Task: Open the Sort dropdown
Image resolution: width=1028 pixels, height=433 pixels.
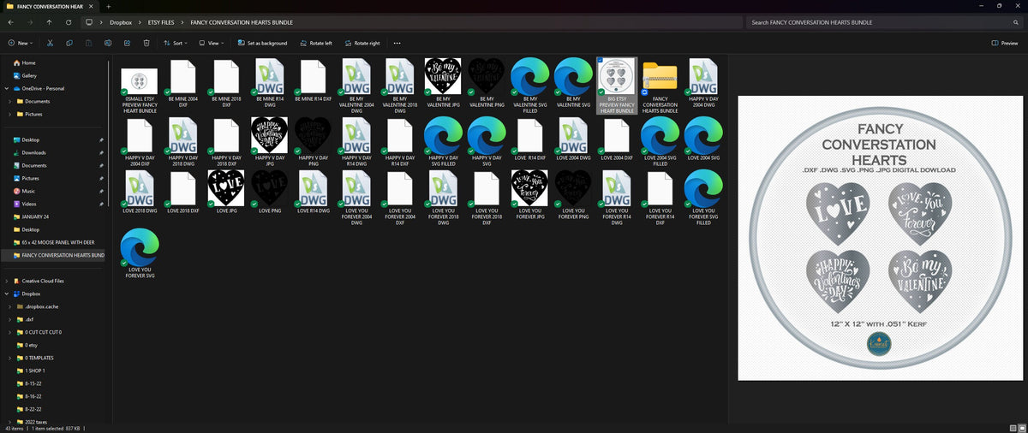Action: 174,43
